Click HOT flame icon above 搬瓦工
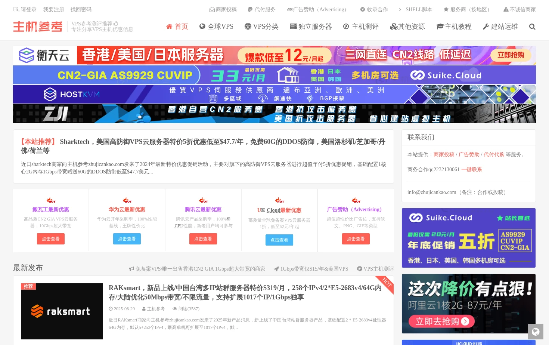 pyautogui.click(x=51, y=200)
